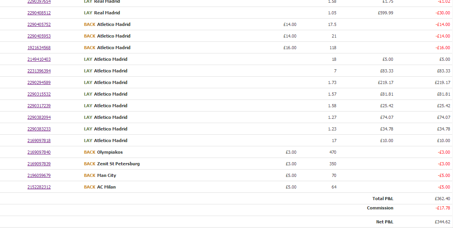
Task: View Zenit St Petersburg bet 2169097839
Action: pyautogui.click(x=39, y=164)
